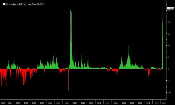Screen dimensions: 175x105
Task: Select year 2000 on the time axis
Action: tap(3, 103)
